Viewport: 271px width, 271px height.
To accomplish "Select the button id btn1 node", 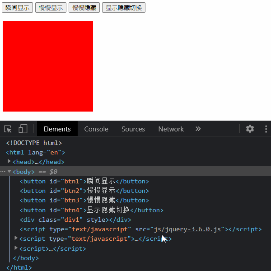I will pyautogui.click(x=84, y=181).
